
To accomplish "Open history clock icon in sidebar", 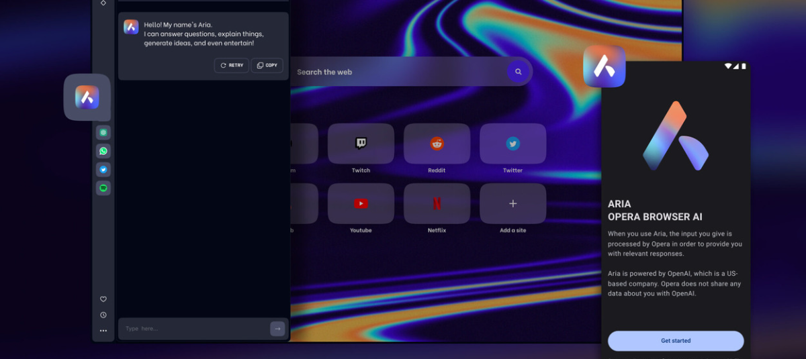I will point(103,315).
